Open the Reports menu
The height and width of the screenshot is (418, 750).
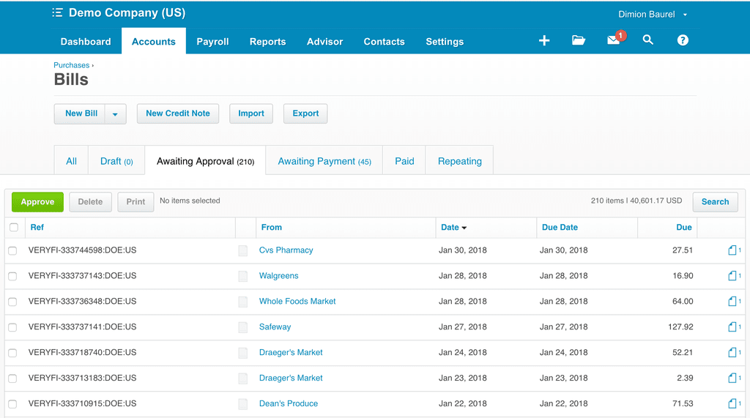(267, 42)
